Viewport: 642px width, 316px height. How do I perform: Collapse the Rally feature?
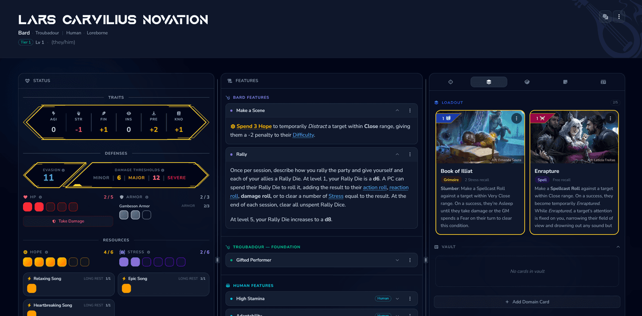tap(397, 154)
